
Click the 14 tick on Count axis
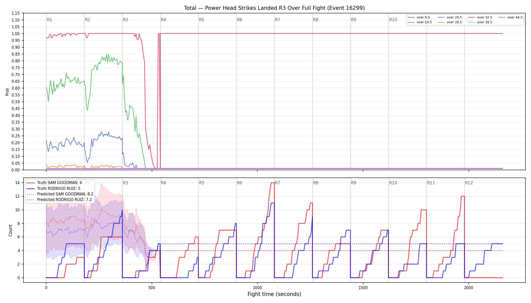(x=17, y=183)
